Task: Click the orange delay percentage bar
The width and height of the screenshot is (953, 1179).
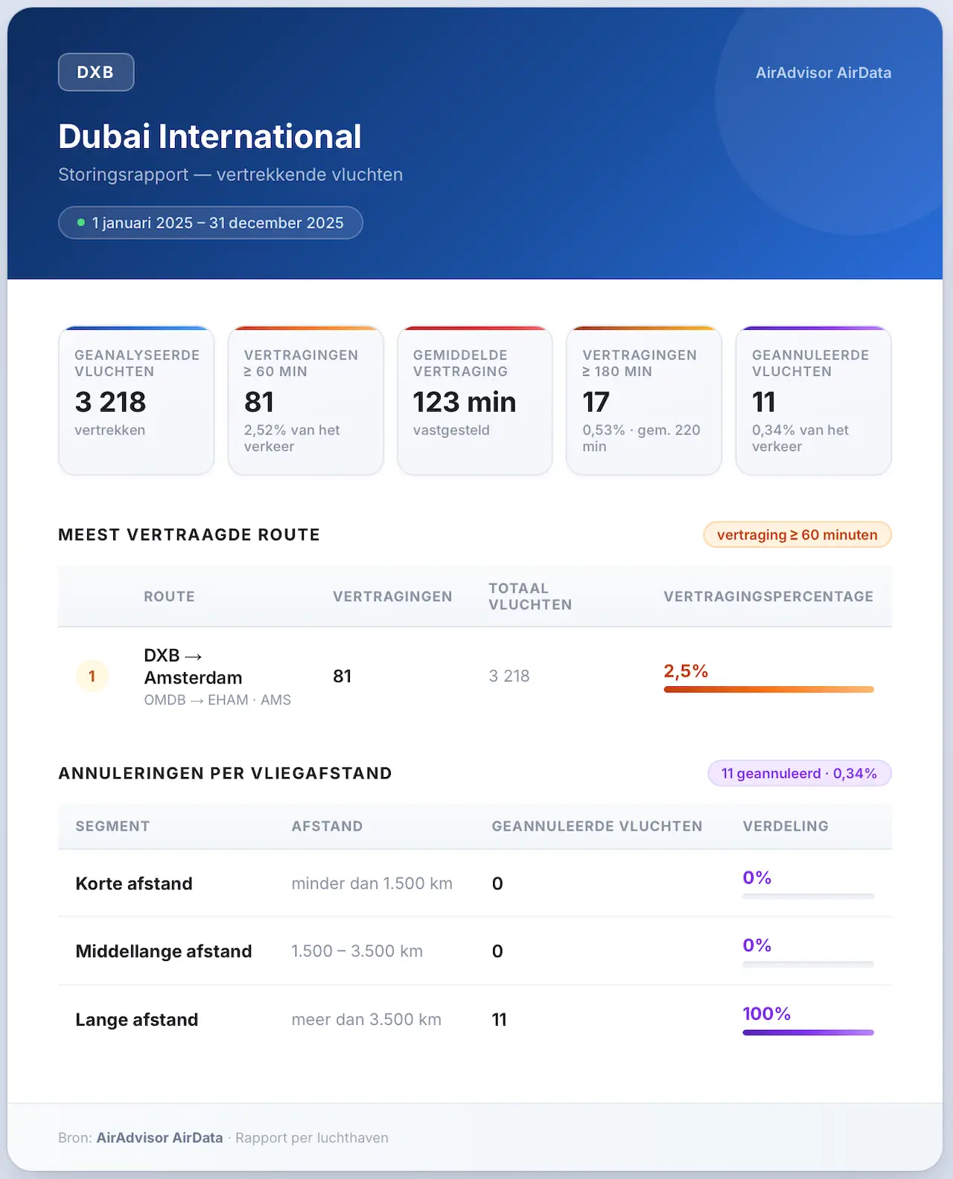Action: [x=768, y=689]
